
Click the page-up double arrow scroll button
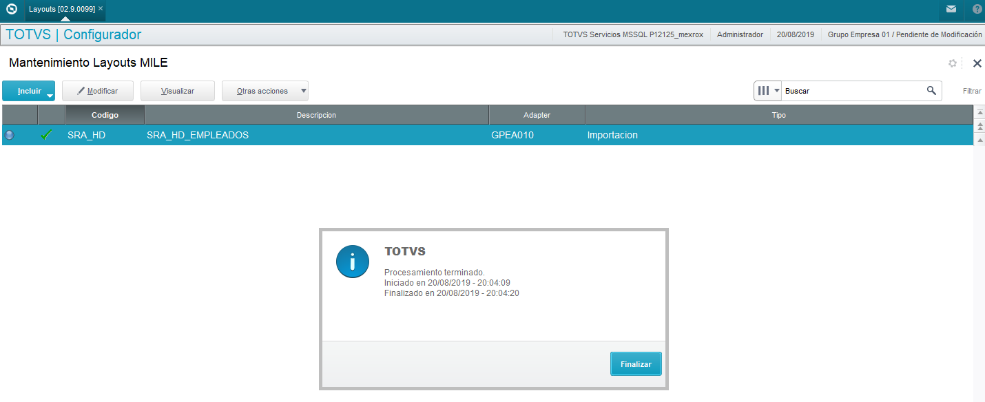(979, 126)
